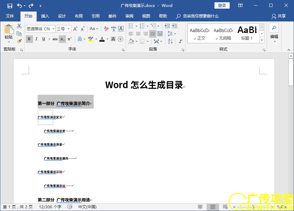Screen dimensions: 294x211
Task: Decrease paragraph indent
Action: pos(167,26)
